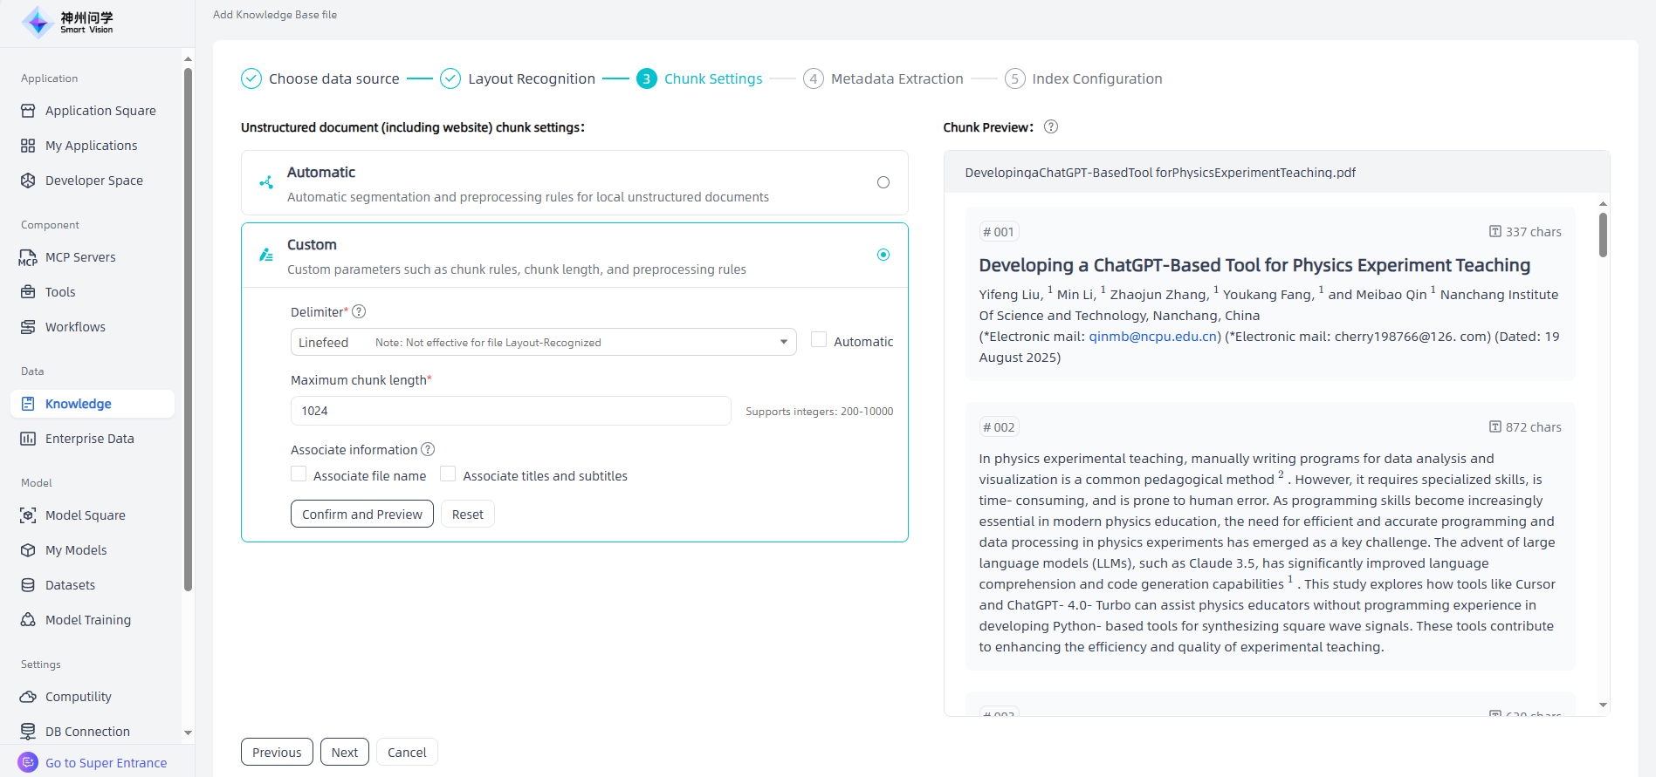The image size is (1656, 777).
Task: Check the Associate file name option
Action: click(x=299, y=474)
